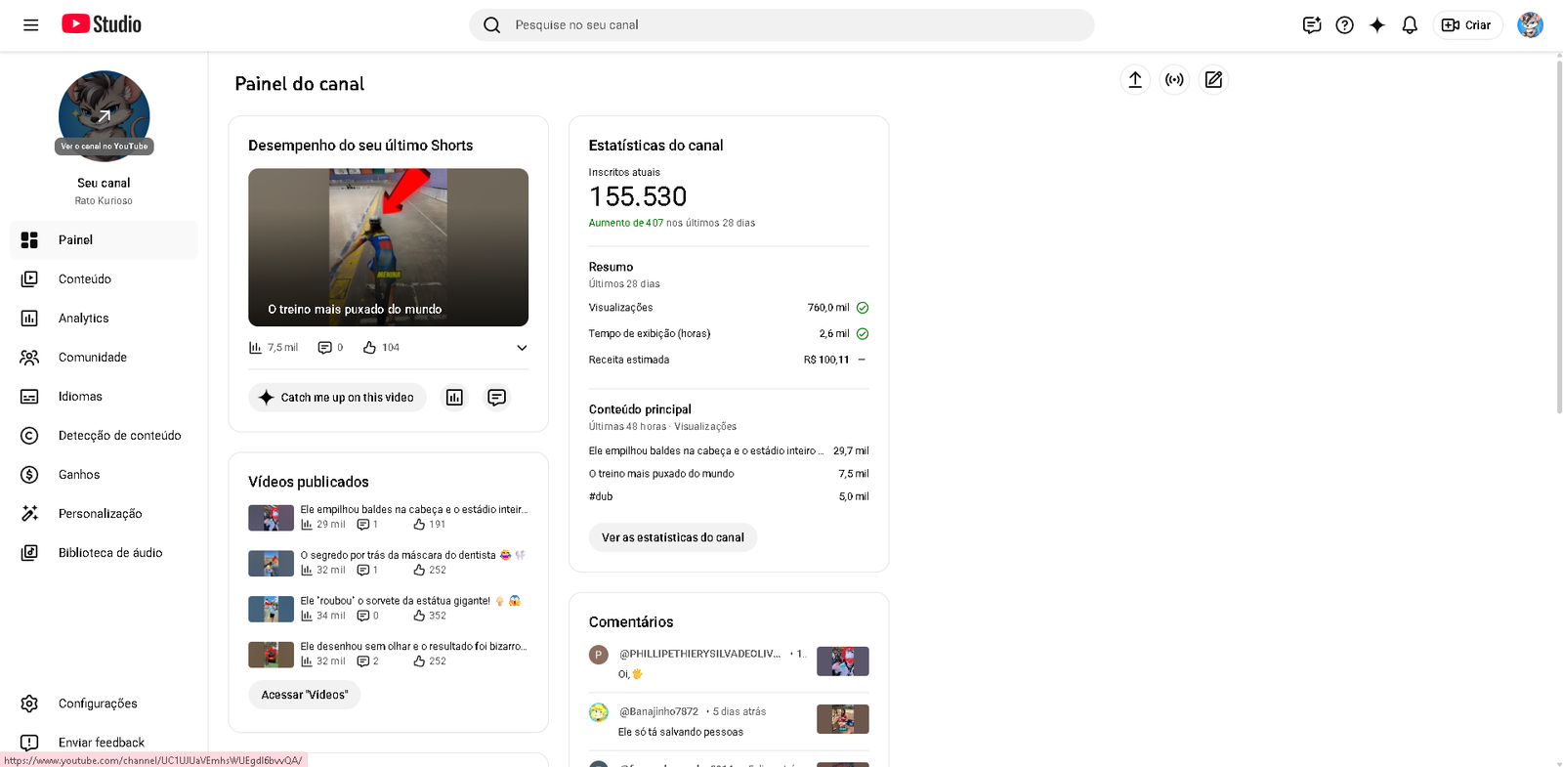The height and width of the screenshot is (767, 1563).
Task: Open the Shorts video comments icon
Action: tap(496, 398)
